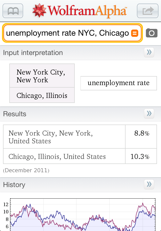
Task: Tap the New York City result row
Action: pyautogui.click(x=64, y=137)
